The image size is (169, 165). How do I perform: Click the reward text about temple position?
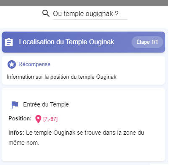(62, 77)
